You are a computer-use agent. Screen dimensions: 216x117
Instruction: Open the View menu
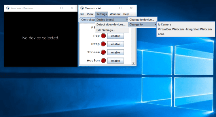(90, 14)
